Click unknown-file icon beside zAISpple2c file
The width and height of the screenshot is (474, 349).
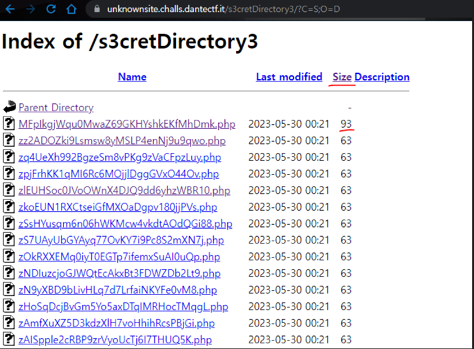[9, 339]
